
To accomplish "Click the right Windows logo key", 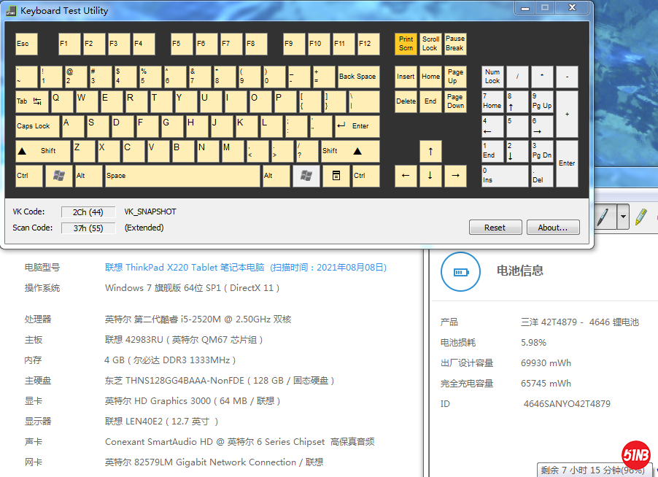I will [306, 176].
